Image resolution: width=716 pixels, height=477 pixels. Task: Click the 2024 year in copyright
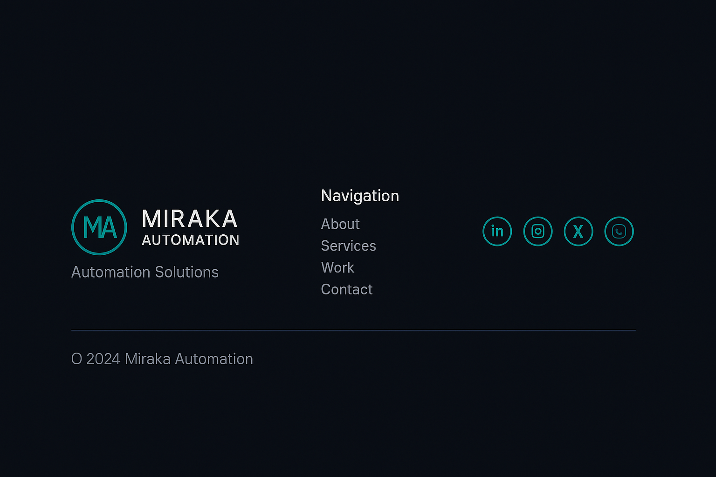[103, 359]
